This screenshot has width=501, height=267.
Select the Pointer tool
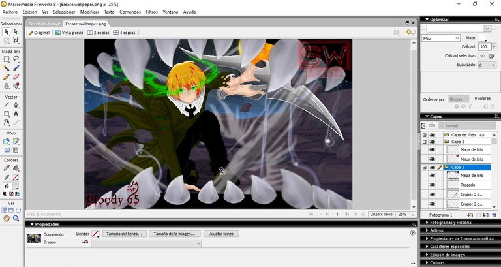(7, 32)
